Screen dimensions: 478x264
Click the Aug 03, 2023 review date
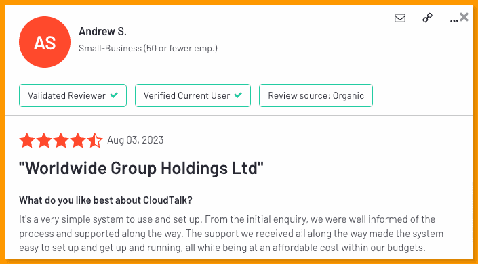pyautogui.click(x=136, y=140)
